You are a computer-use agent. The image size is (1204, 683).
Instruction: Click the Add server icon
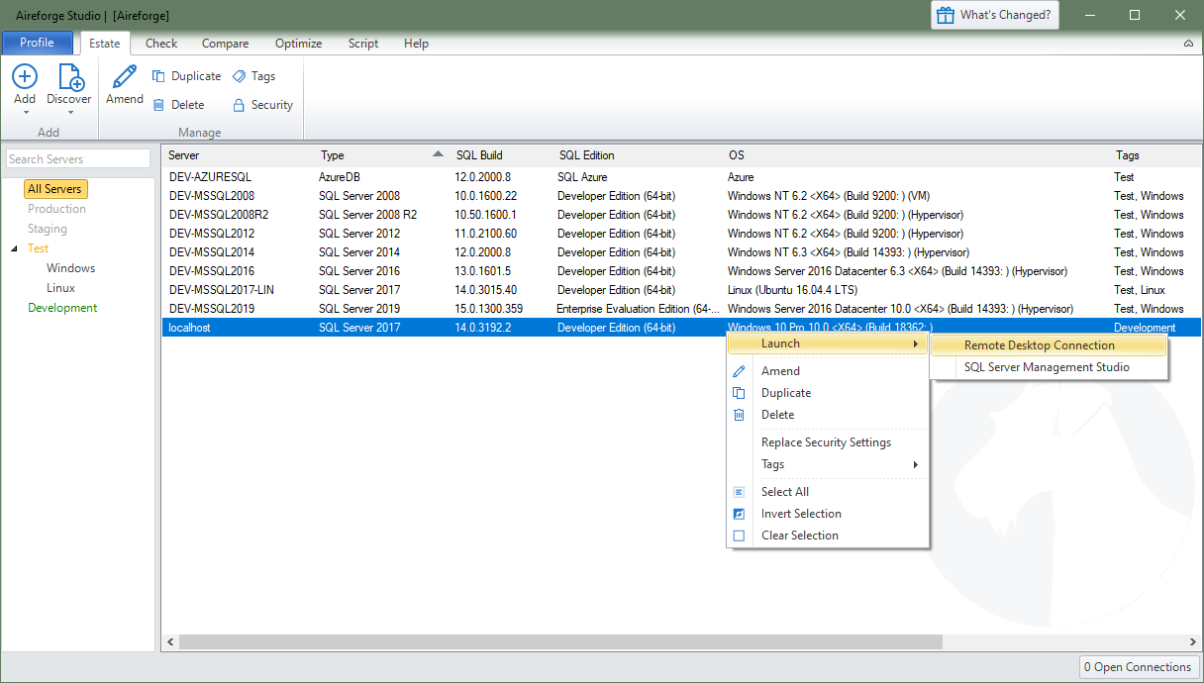(x=24, y=79)
